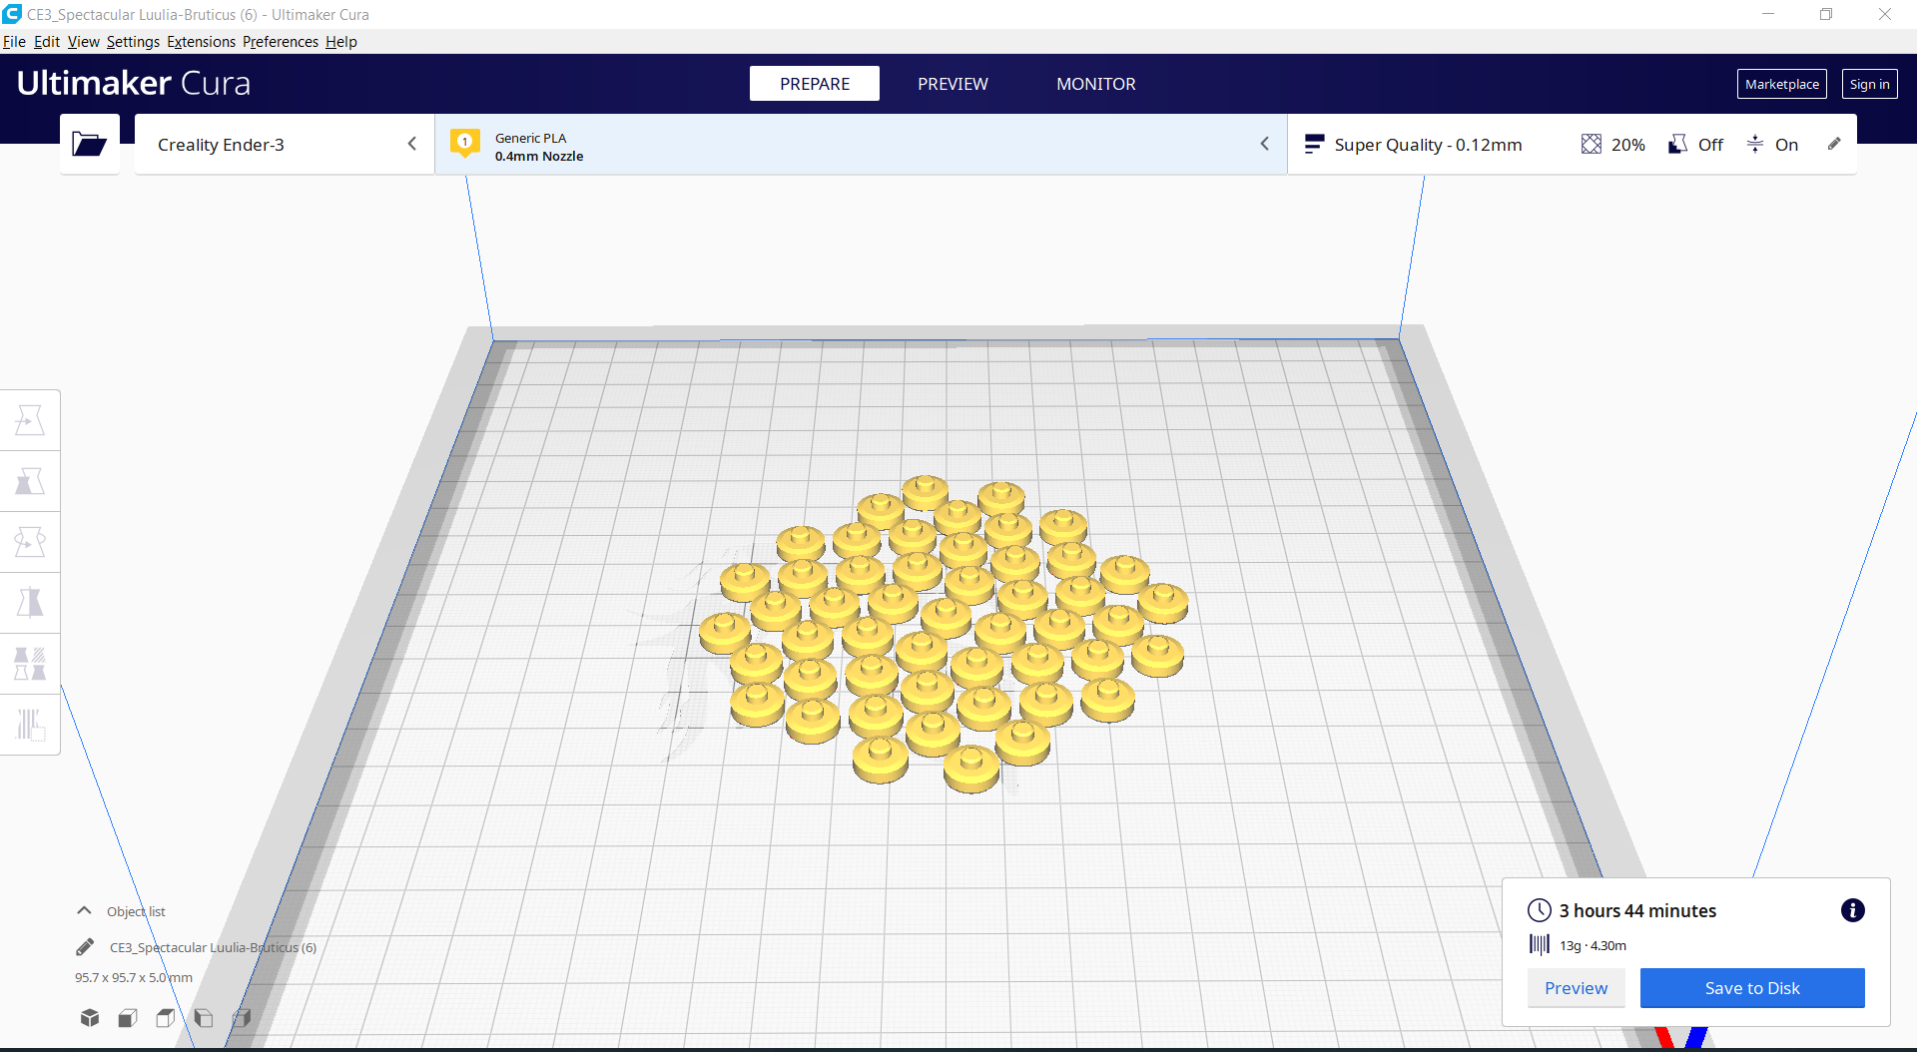Open the Super Quality - 0.12mm print settings
The image size is (1917, 1052).
(x=1573, y=145)
